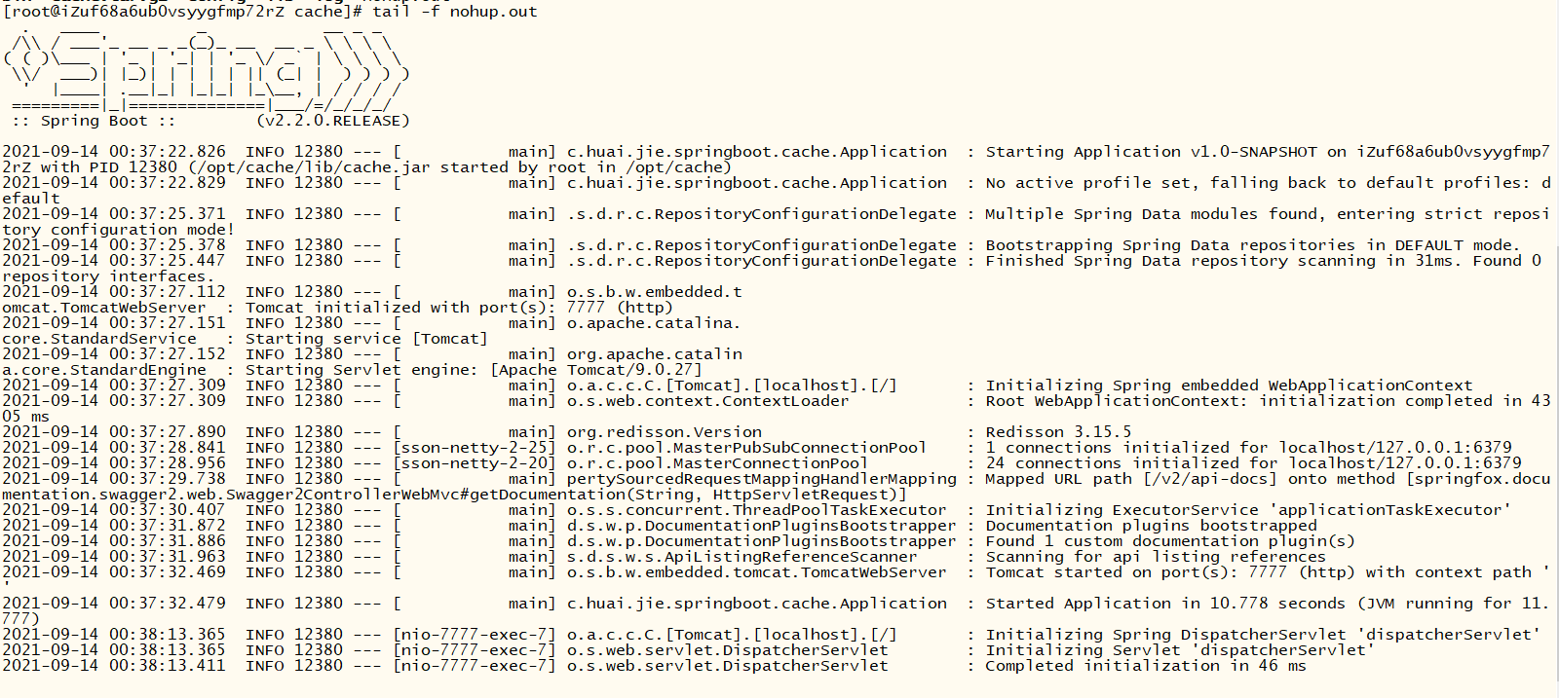Click the timestamp '00:37:32.479'
The width and height of the screenshot is (1559, 698).
[168, 604]
